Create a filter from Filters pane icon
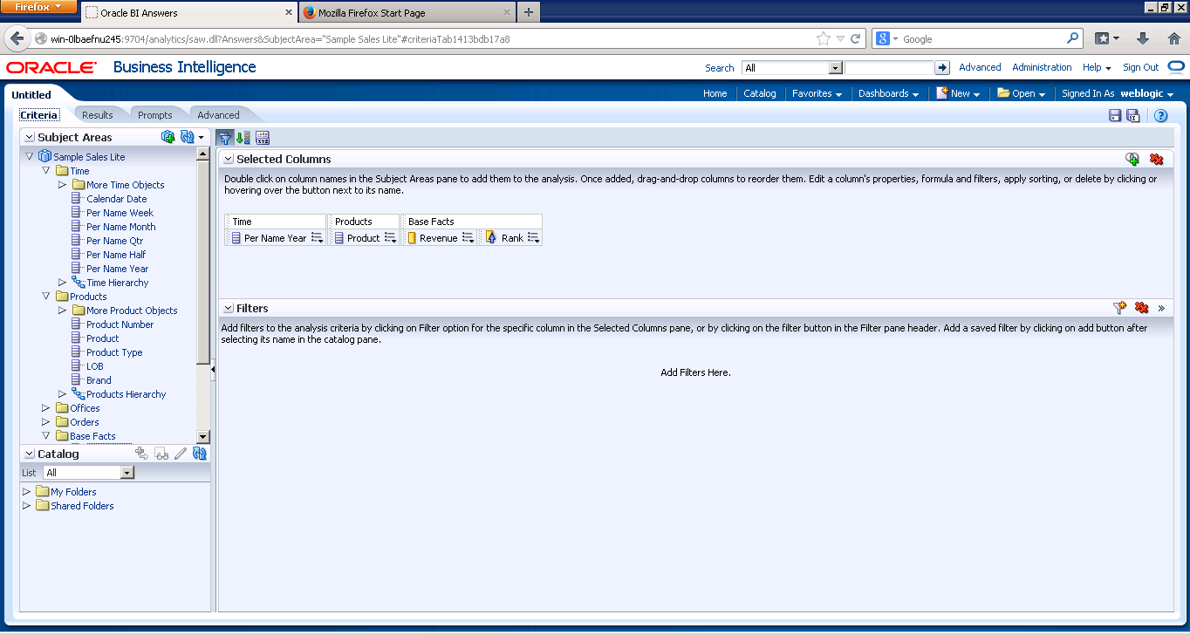The image size is (1190, 635). tap(1119, 307)
